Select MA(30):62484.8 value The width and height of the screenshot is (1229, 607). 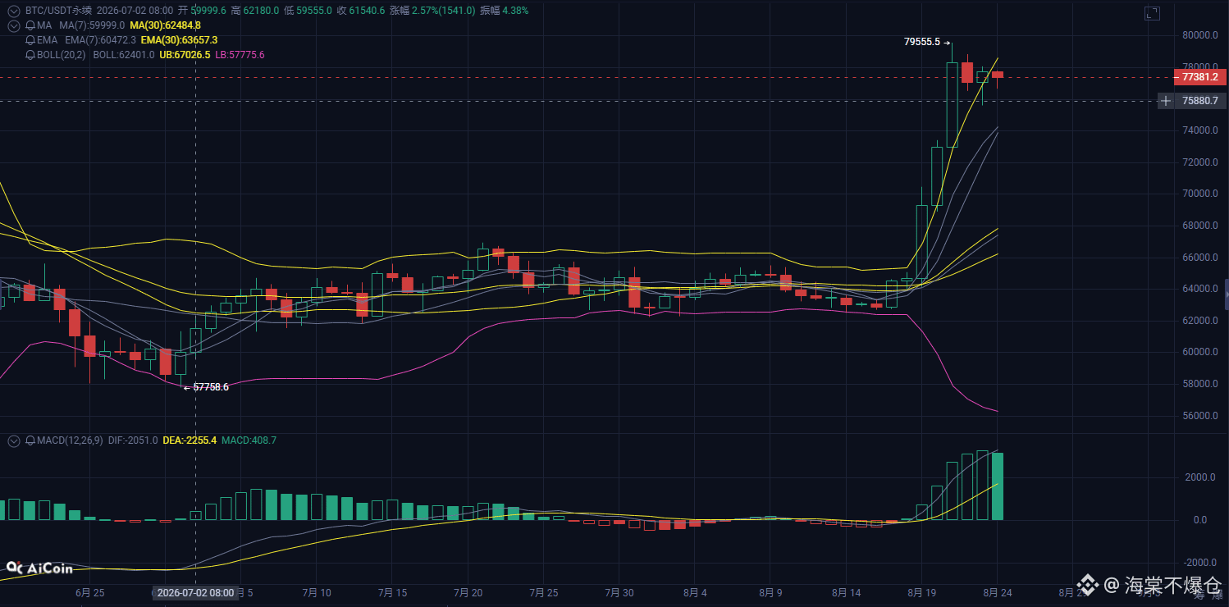click(165, 25)
